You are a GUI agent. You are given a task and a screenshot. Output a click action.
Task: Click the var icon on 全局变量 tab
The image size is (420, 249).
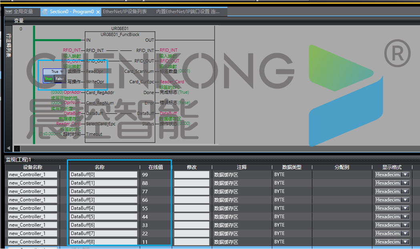pyautogui.click(x=9, y=11)
